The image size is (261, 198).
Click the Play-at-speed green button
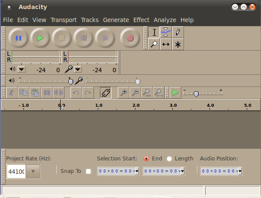(x=175, y=93)
